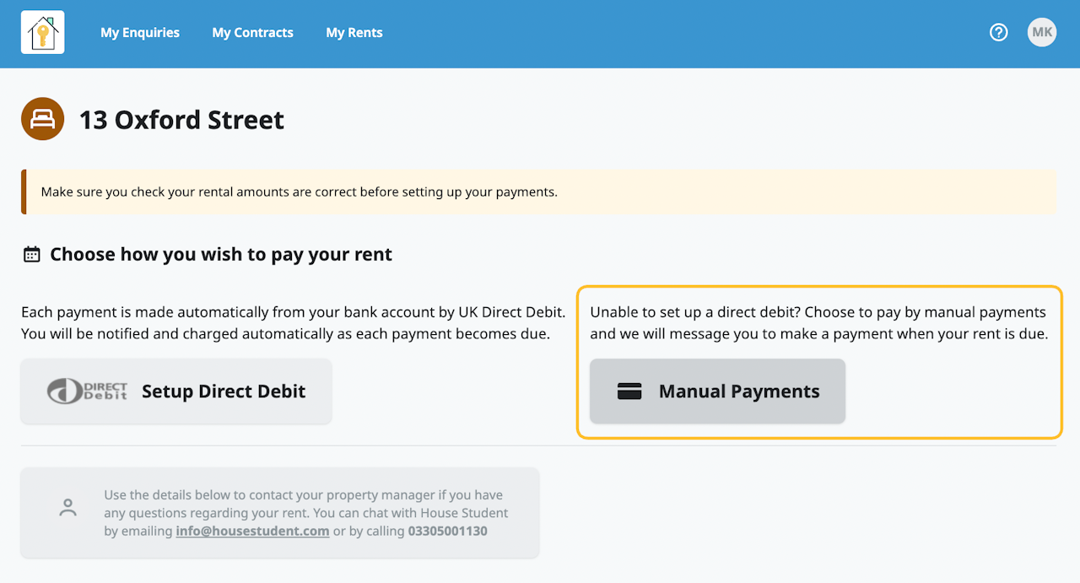This screenshot has height=583, width=1080.
Task: Open the help question mark icon
Action: click(x=998, y=33)
